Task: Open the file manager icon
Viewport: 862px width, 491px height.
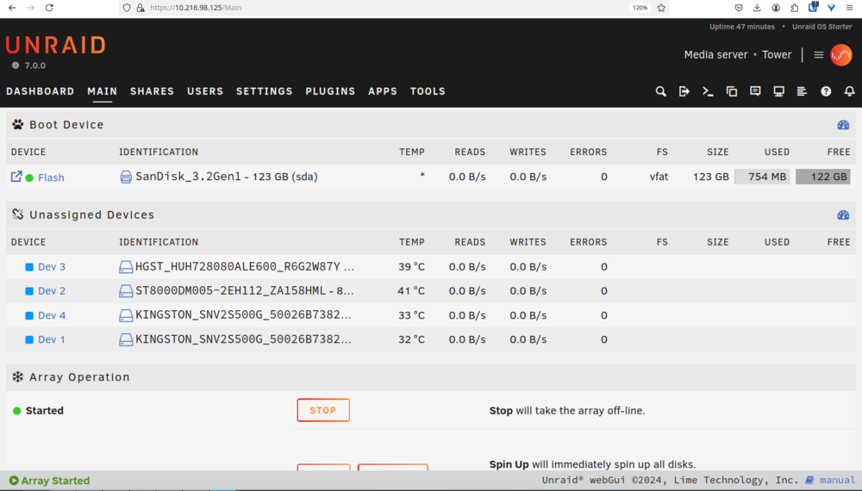Action: coord(731,91)
